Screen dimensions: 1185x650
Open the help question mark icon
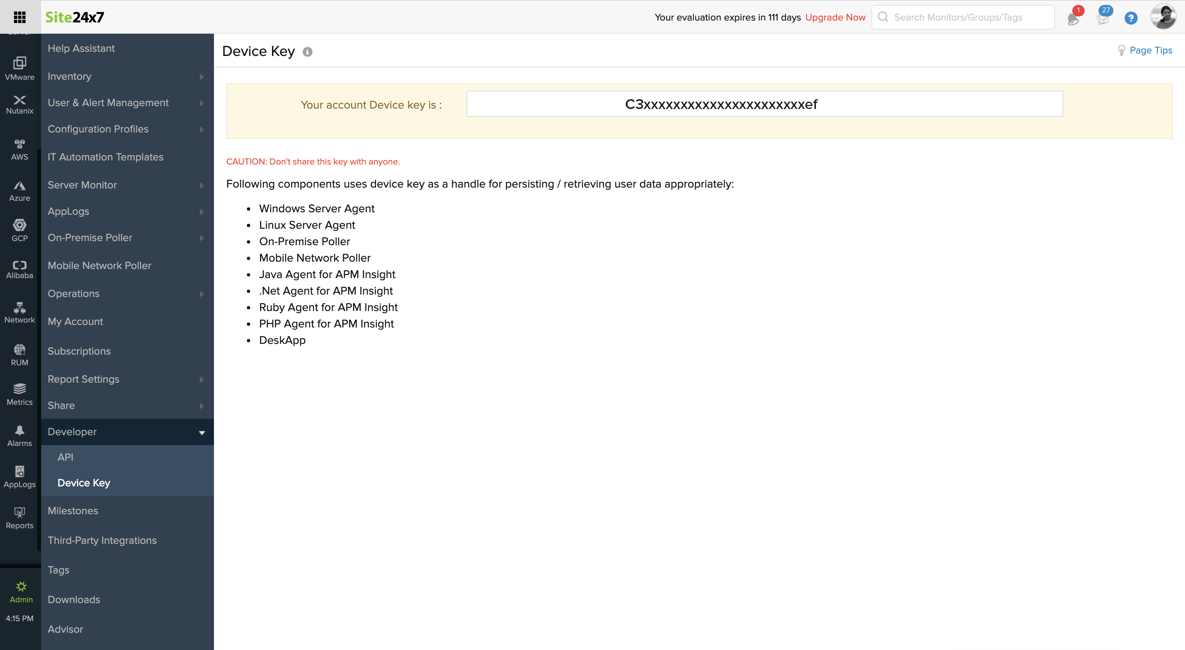tap(1130, 18)
